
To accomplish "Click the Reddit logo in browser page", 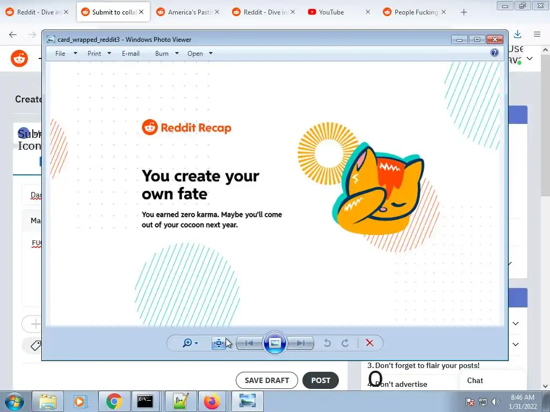I will (x=19, y=58).
